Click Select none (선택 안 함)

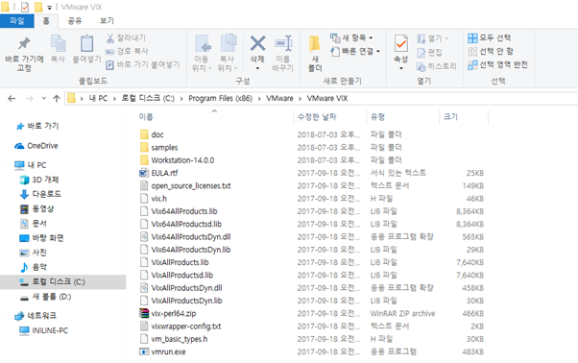491,51
